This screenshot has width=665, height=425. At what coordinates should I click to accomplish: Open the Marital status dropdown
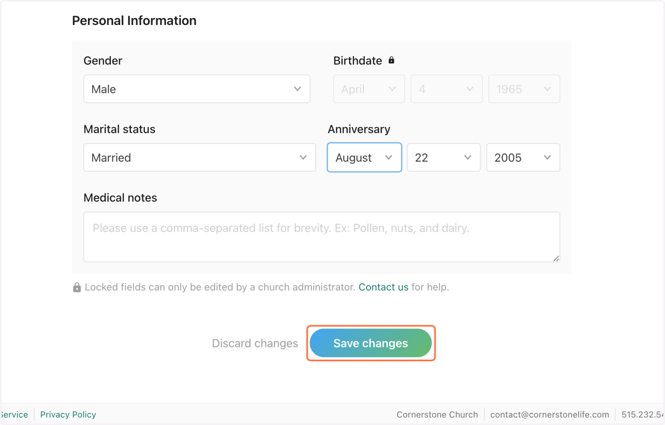click(x=199, y=157)
